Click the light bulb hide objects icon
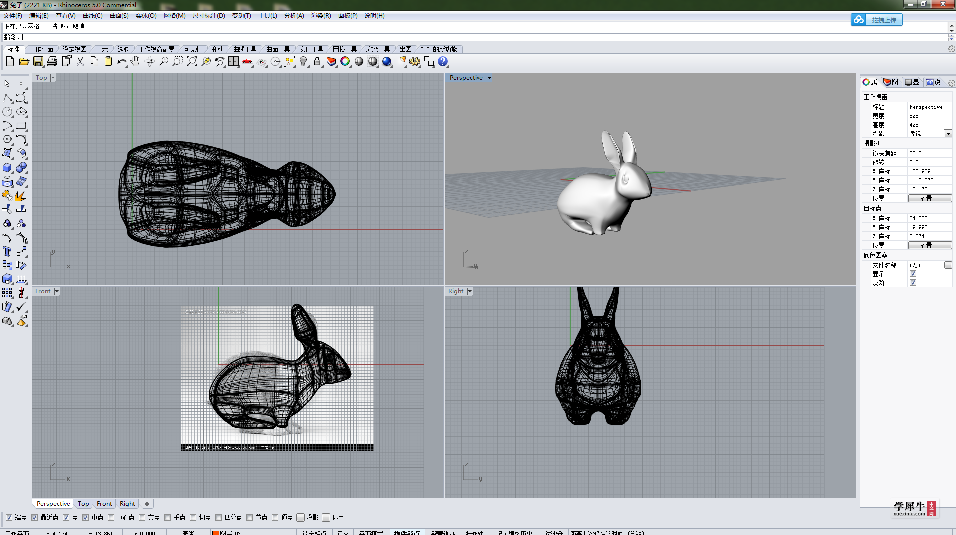Viewport: 956px width, 535px height. (x=303, y=62)
